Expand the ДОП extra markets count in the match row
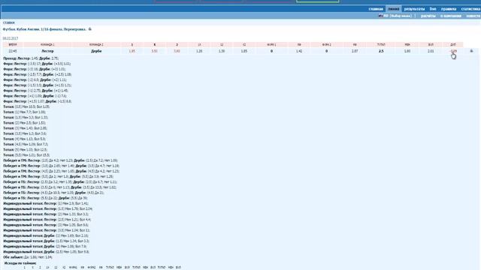The height and width of the screenshot is (270, 481). pos(453,51)
